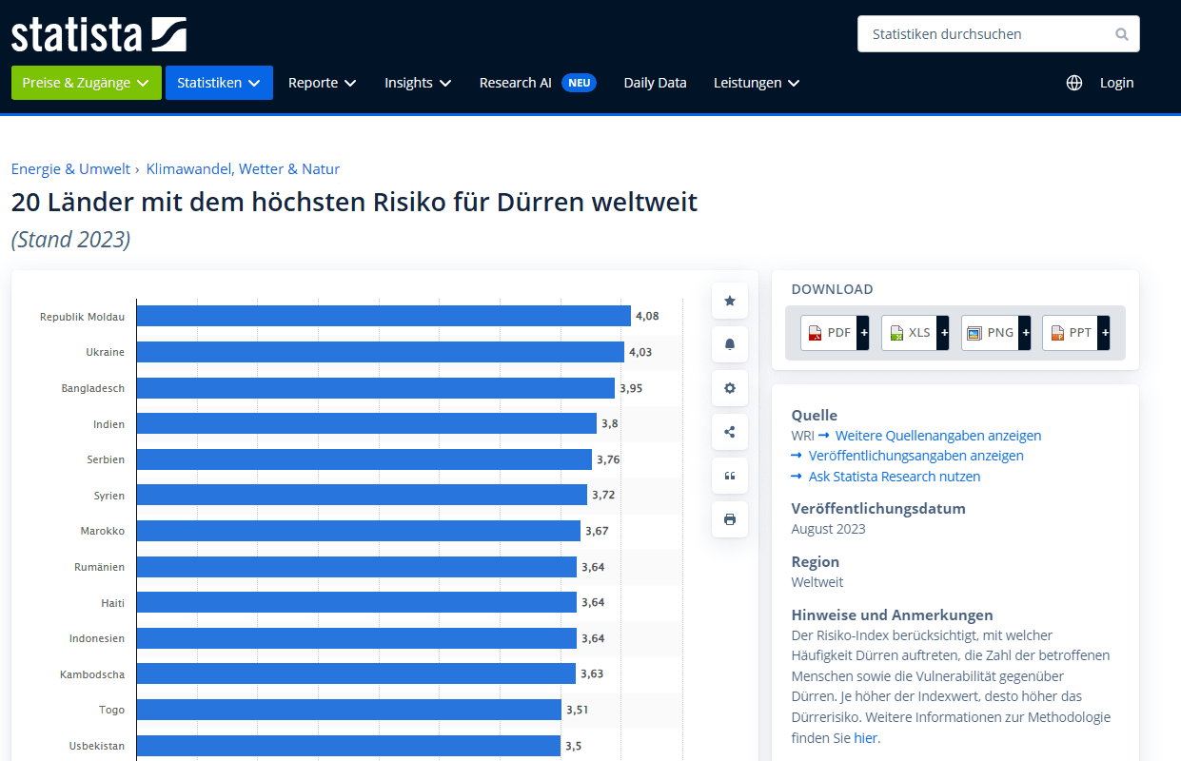Click the (Stand 2023) subtitle
Image resolution: width=1181 pixels, height=761 pixels.
pyautogui.click(x=70, y=240)
